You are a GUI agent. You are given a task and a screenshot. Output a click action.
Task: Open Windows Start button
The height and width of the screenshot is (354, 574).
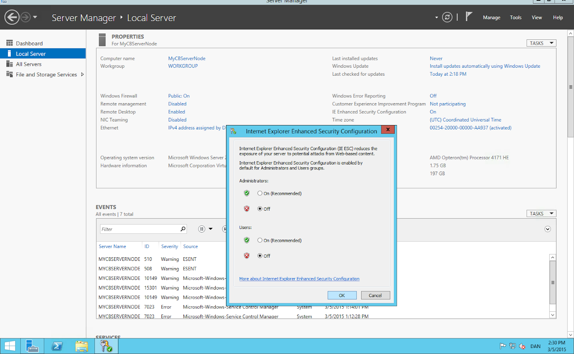[x=10, y=346]
